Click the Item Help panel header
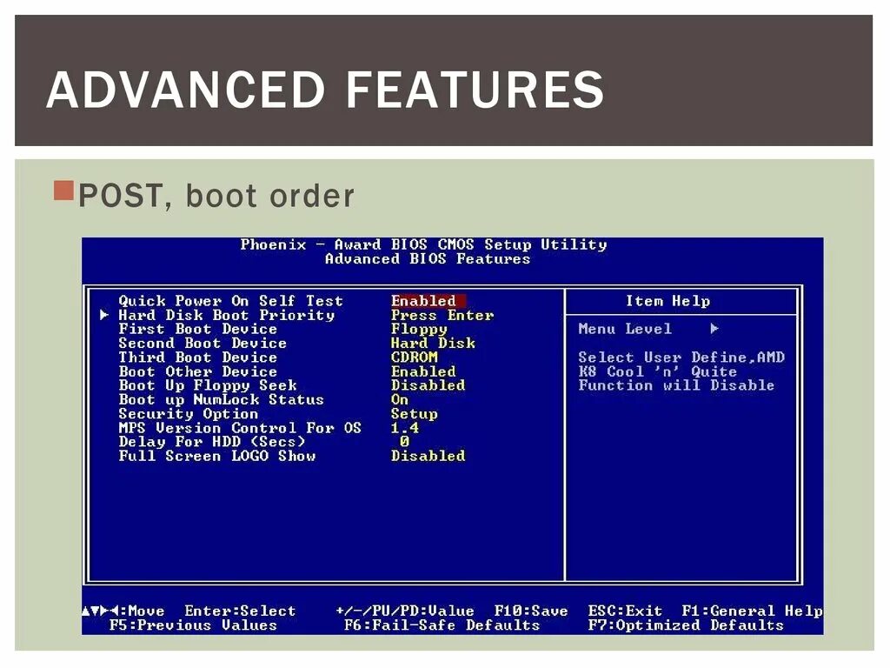 (668, 300)
